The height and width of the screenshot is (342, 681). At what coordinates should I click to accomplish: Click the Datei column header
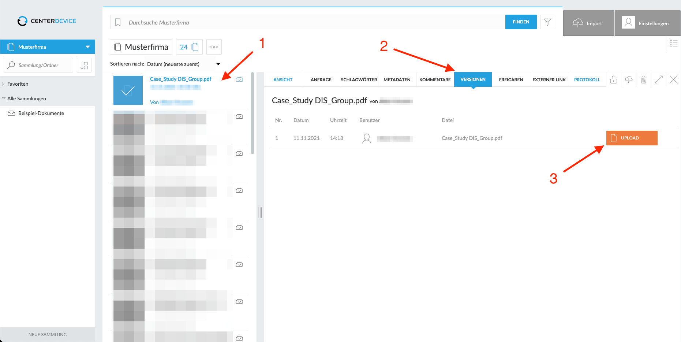click(448, 120)
